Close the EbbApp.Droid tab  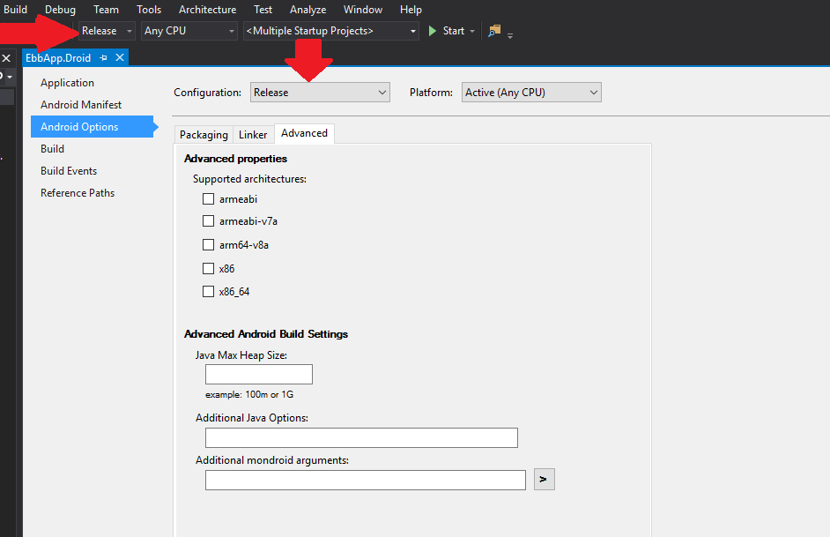pyautogui.click(x=119, y=57)
